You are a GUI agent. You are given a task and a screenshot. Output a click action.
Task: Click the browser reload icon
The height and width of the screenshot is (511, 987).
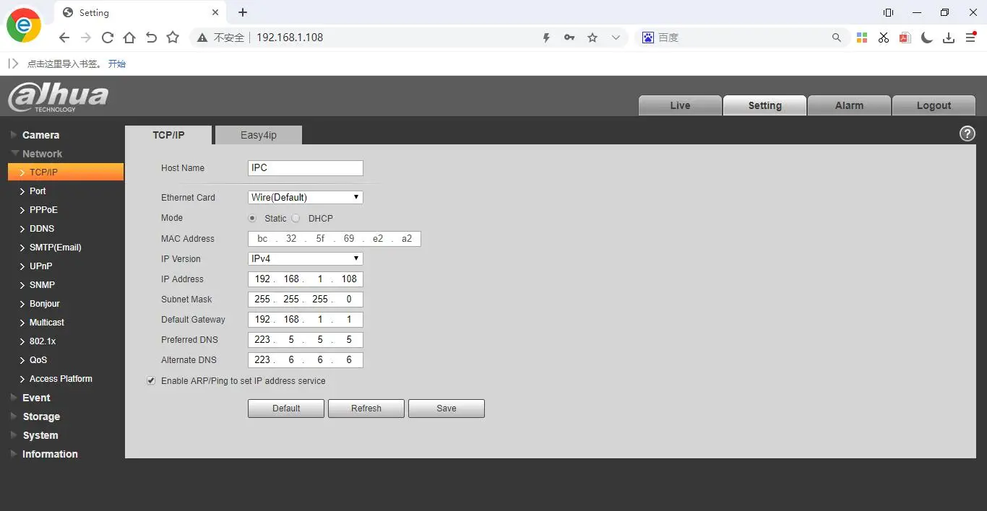(108, 38)
